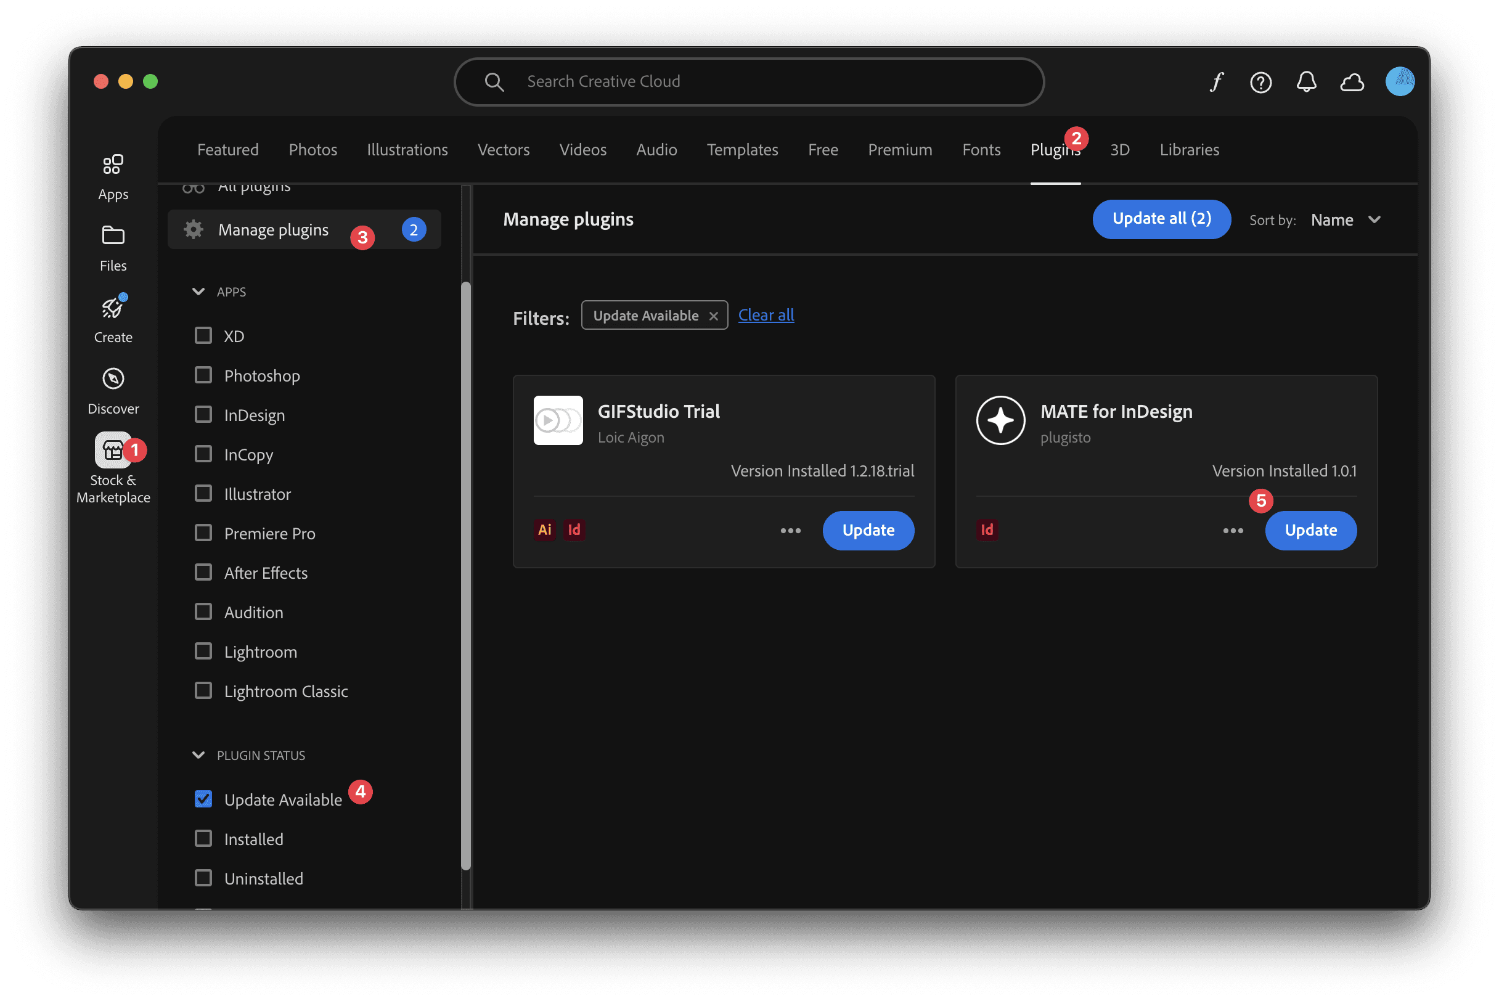Viewport: 1499px width, 1001px height.
Task: Open the Fonts 'f' icon in header
Action: click(x=1216, y=82)
